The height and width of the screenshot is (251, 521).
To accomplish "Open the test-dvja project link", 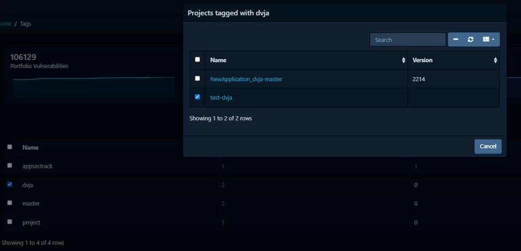I will [221, 98].
